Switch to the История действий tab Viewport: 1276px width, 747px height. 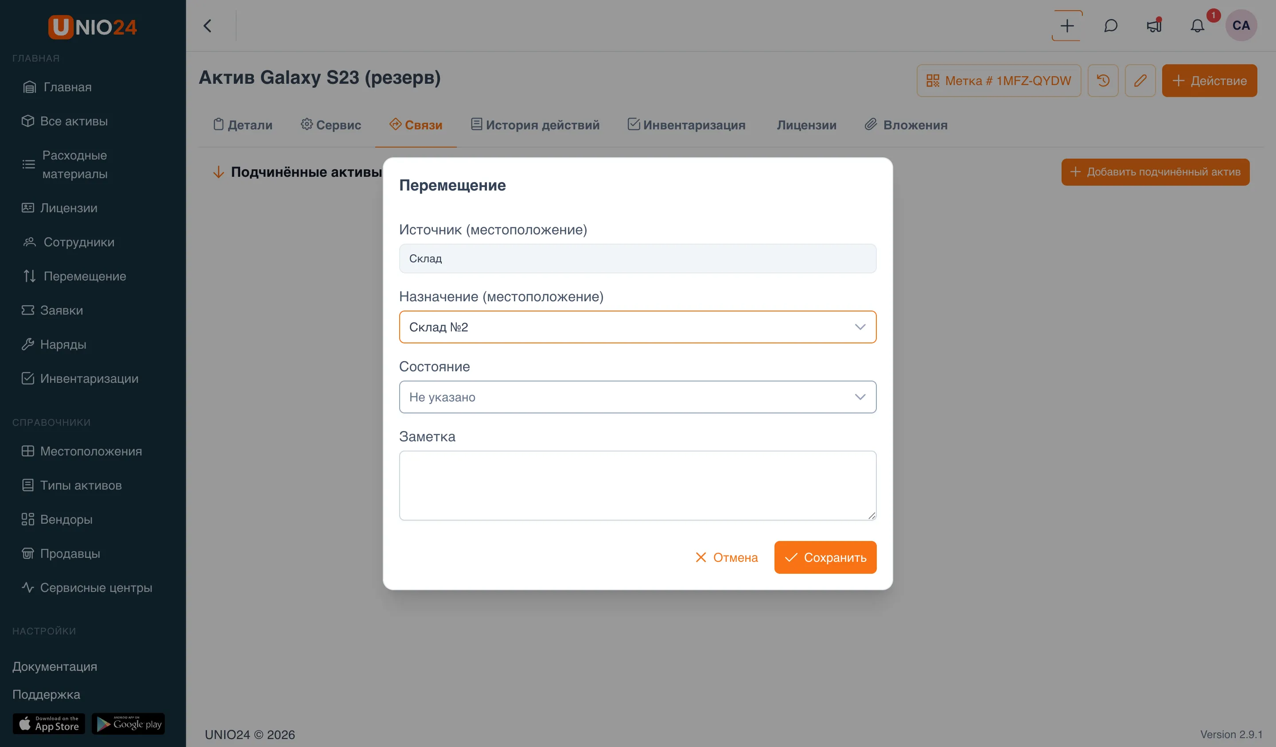(535, 124)
